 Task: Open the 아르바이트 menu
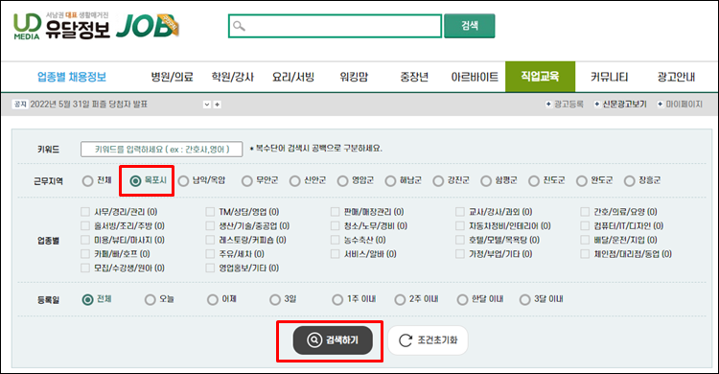475,77
